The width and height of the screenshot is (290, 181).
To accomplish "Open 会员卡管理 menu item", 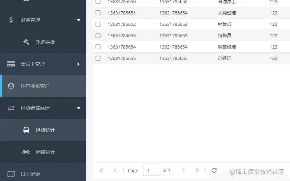I will 43,64.
